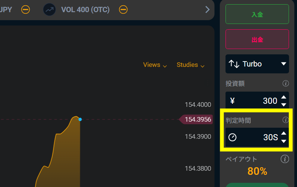Screen dimensions: 297x187
Task: Click the 出金 withdrawal button
Action: tap(257, 39)
